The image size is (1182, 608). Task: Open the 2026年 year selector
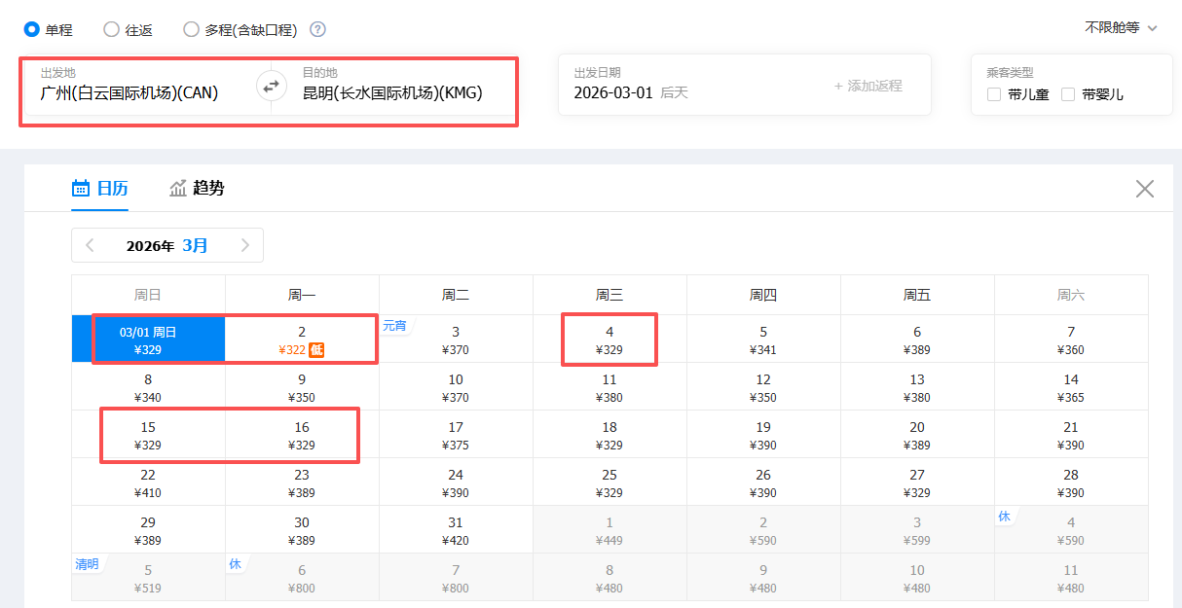[x=150, y=245]
